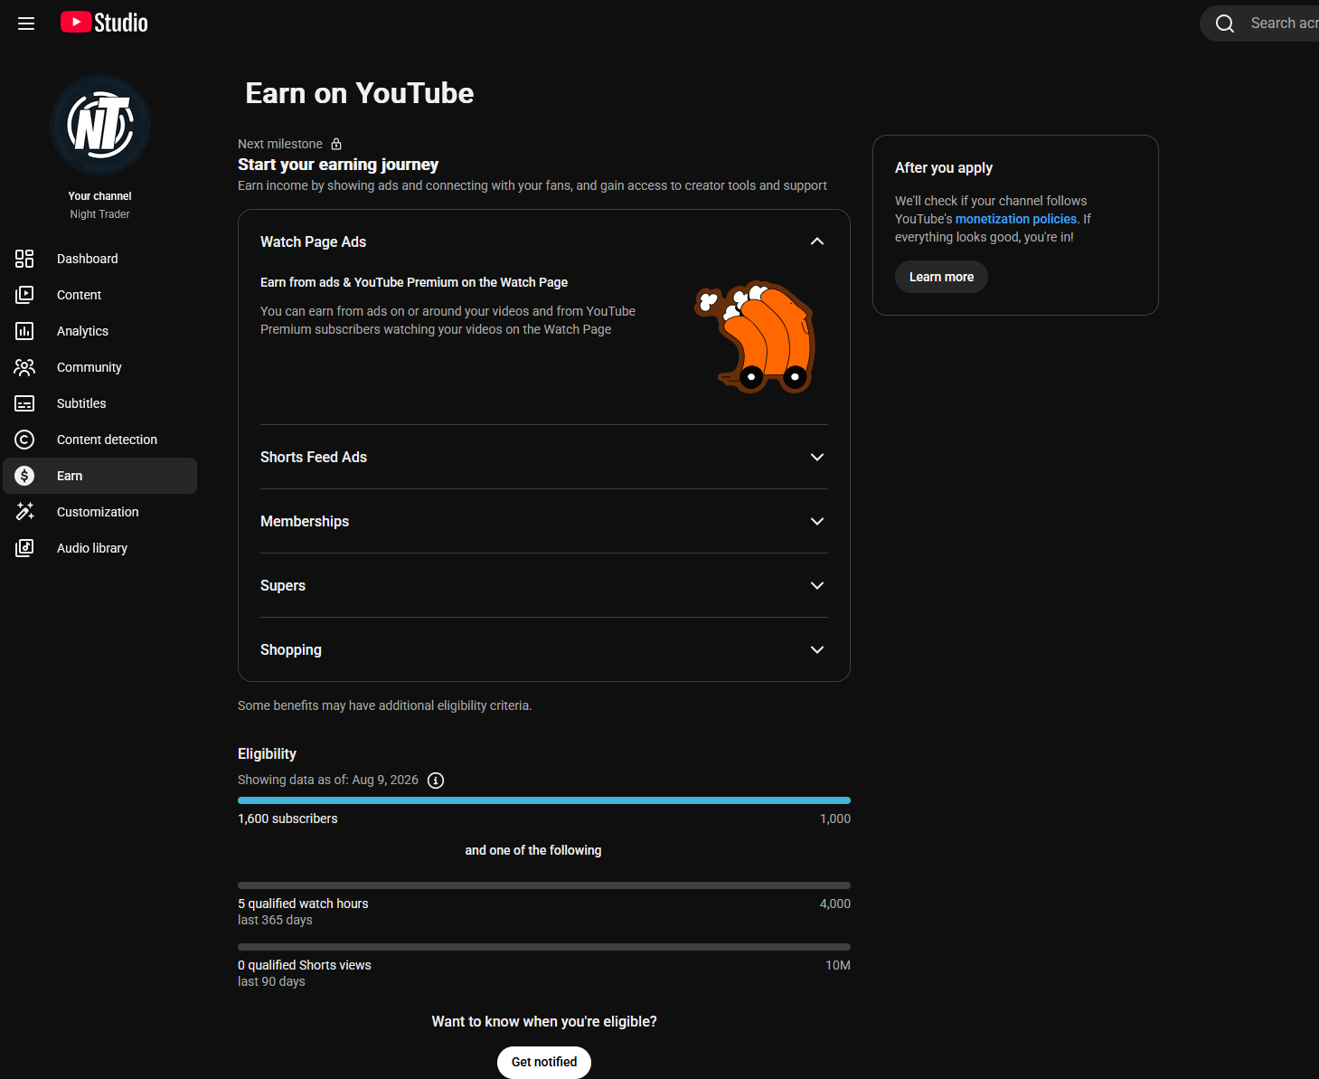Click the Audio library music icon

(24, 548)
